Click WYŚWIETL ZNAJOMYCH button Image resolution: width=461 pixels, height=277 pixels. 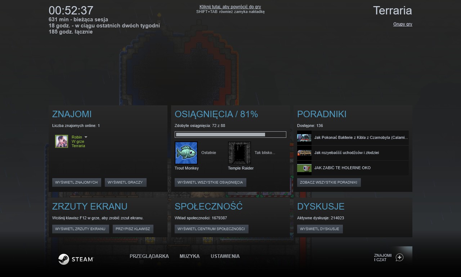click(76, 183)
